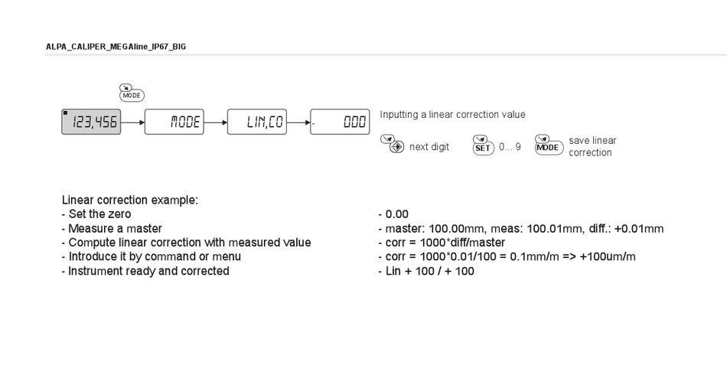Select the 000 display box
The width and height of the screenshot is (727, 391).
[340, 122]
